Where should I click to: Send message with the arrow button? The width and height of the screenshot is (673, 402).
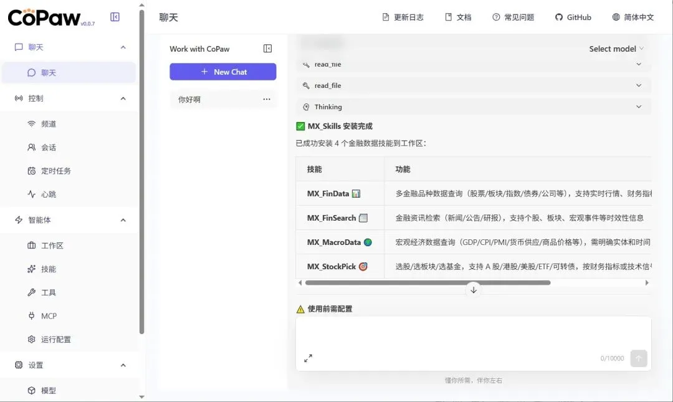coord(639,358)
